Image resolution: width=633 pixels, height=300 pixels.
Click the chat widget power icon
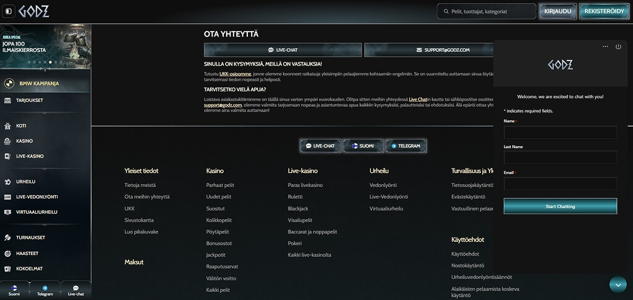[x=618, y=47]
